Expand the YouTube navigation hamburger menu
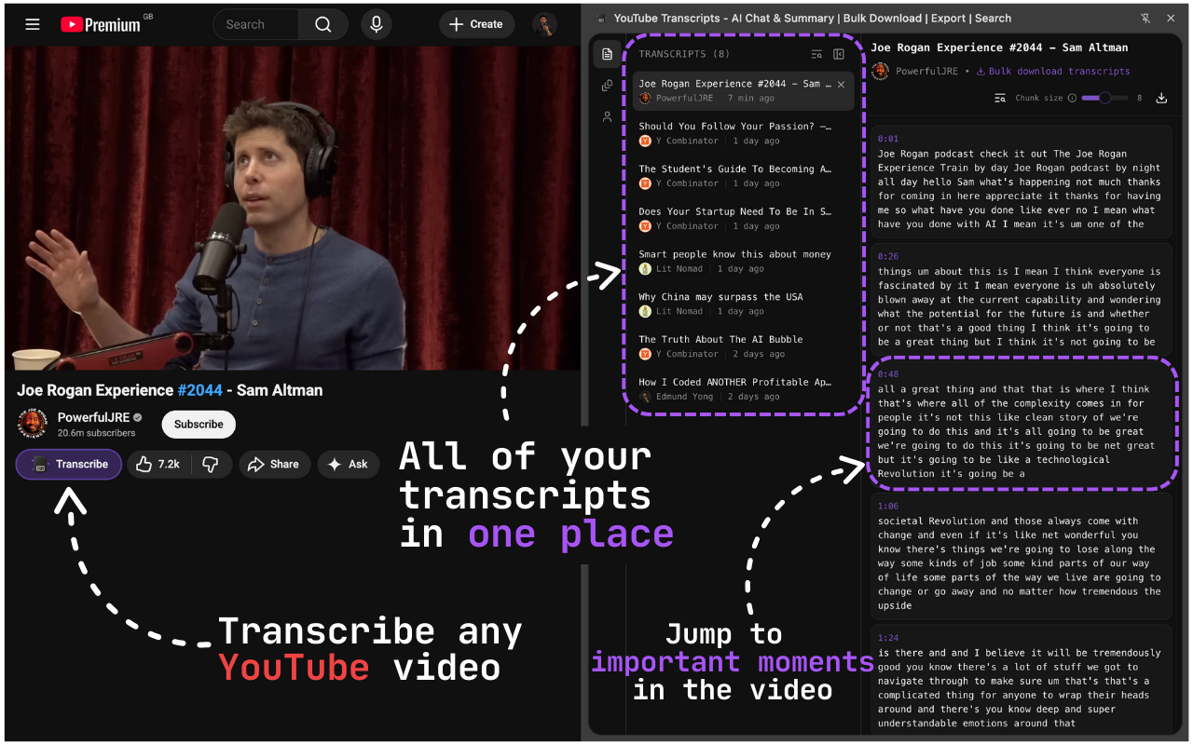Viewport: 1193px width, 745px height. point(31,24)
